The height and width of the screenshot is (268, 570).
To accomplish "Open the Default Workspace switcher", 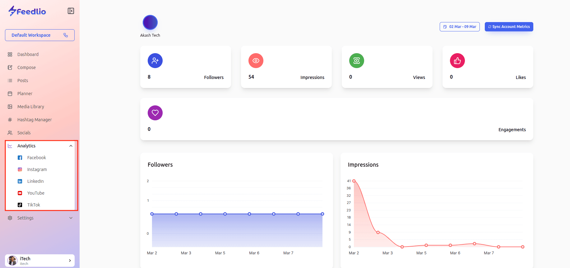I will tap(40, 35).
